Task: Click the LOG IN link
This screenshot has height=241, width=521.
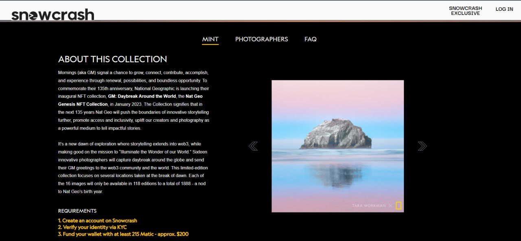Action: click(x=504, y=9)
